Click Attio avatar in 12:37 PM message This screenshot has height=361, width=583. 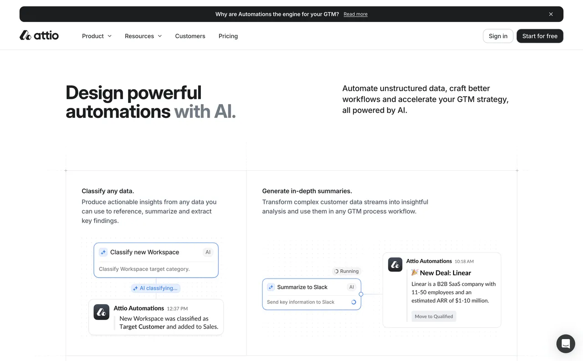102,312
